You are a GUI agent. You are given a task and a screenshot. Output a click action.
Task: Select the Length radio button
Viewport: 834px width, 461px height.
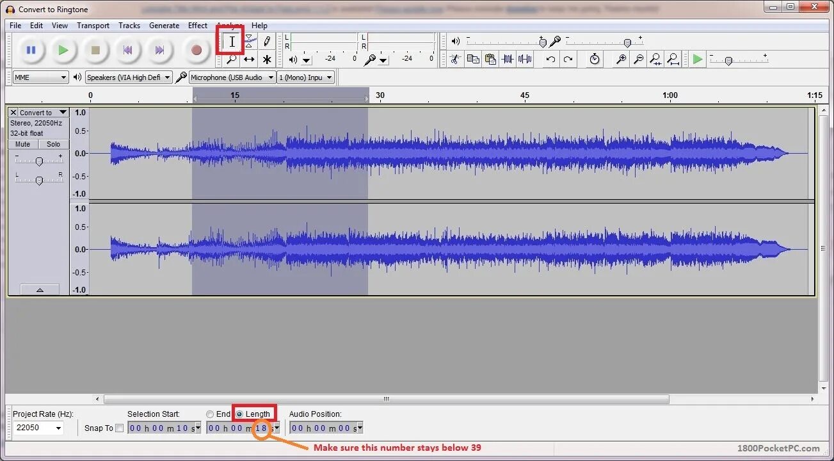[x=239, y=414]
